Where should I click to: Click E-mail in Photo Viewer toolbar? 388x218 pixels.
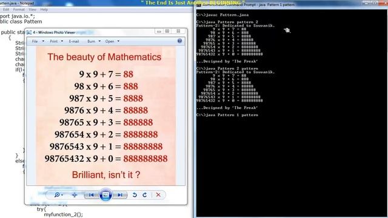[x=74, y=41]
